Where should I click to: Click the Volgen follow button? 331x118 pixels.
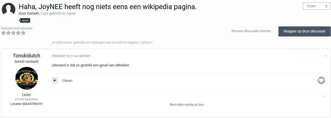(311, 6)
